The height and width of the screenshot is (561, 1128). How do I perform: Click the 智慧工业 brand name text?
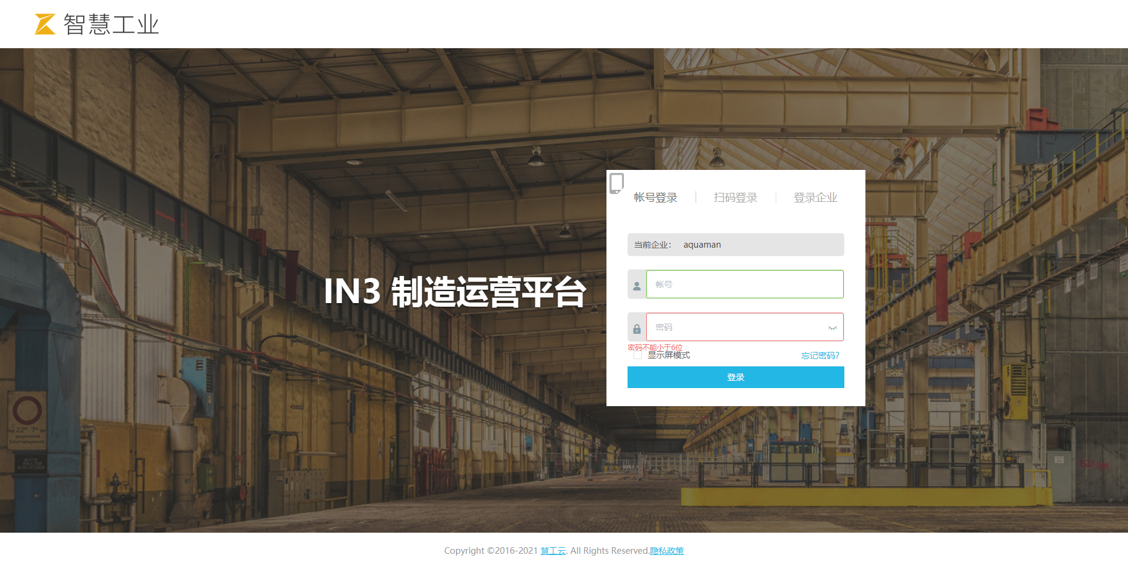coord(111,25)
